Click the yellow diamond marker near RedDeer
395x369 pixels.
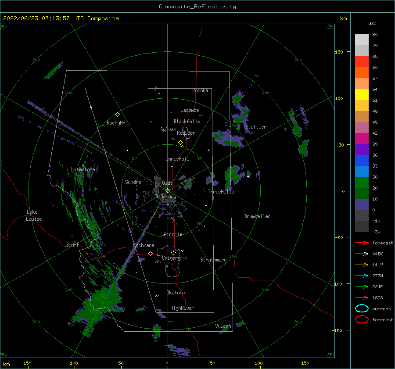180,143
